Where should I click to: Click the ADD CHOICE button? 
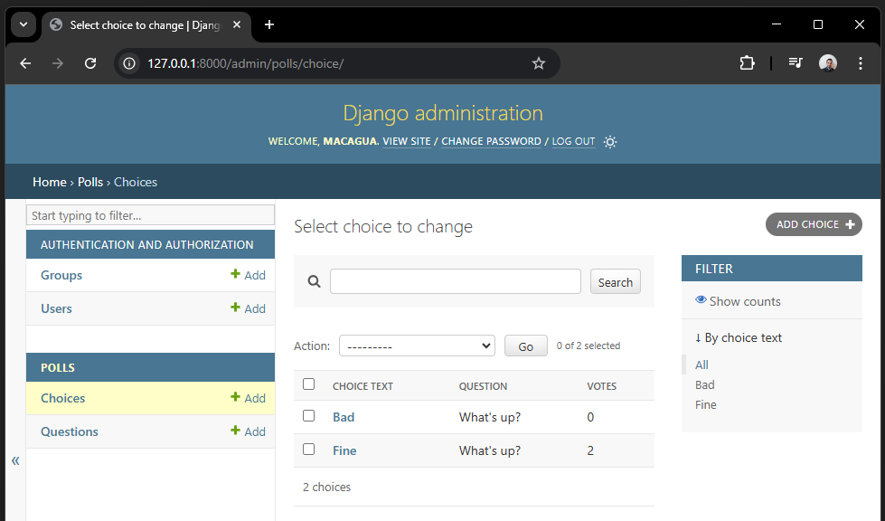(814, 224)
